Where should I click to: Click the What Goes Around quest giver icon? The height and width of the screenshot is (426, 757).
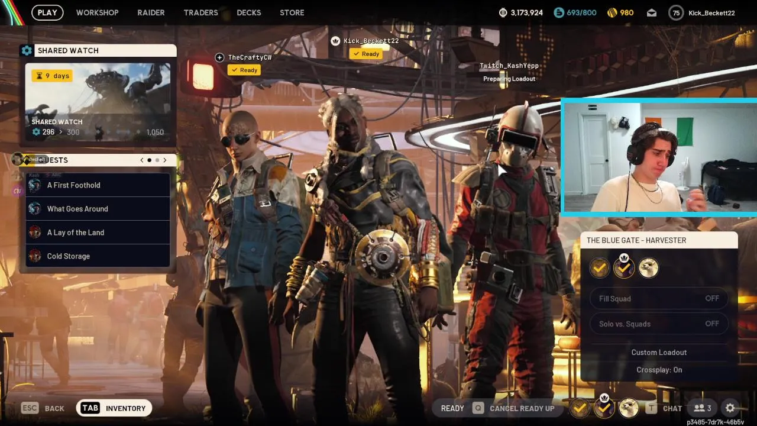[35, 209]
